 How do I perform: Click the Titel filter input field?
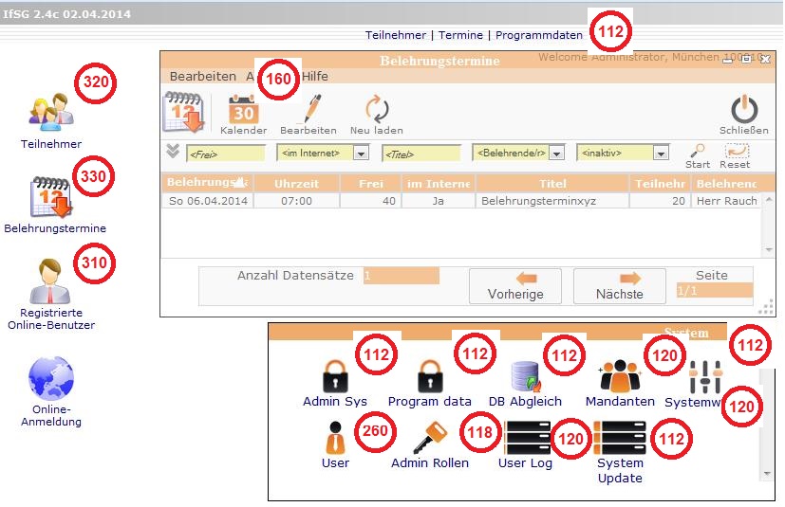pos(421,153)
